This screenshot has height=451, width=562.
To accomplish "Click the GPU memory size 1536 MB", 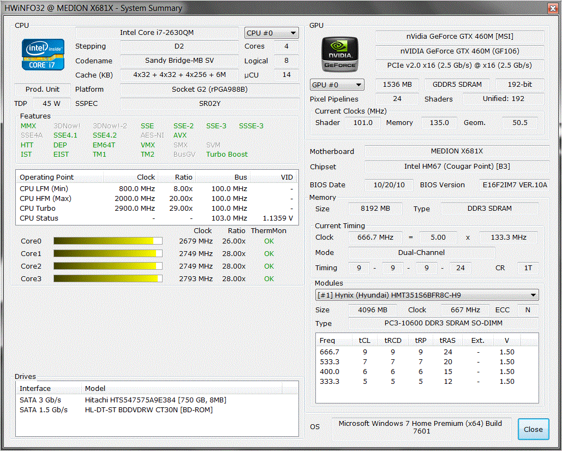I will point(397,85).
